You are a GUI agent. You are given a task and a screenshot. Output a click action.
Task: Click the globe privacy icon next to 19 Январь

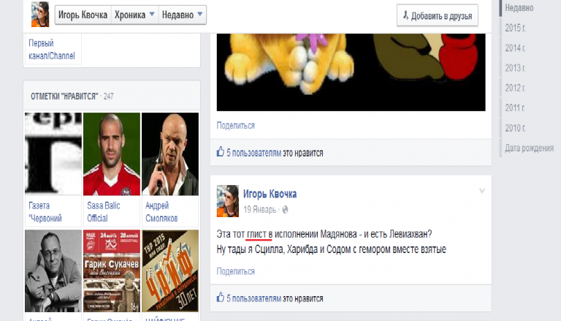[285, 210]
